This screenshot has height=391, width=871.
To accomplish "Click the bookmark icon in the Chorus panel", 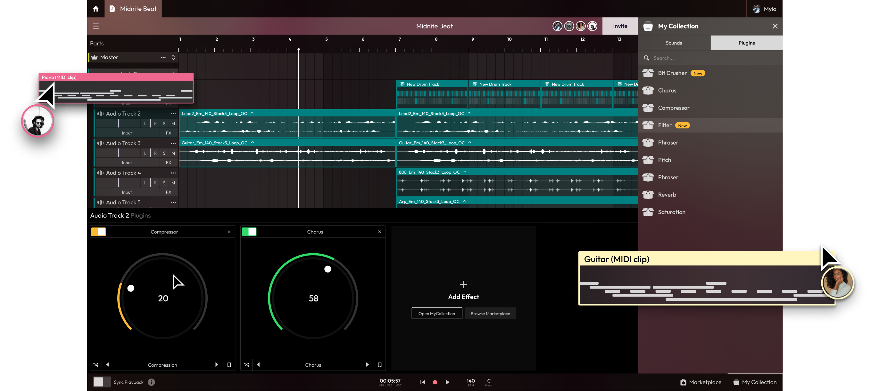I will coord(379,365).
